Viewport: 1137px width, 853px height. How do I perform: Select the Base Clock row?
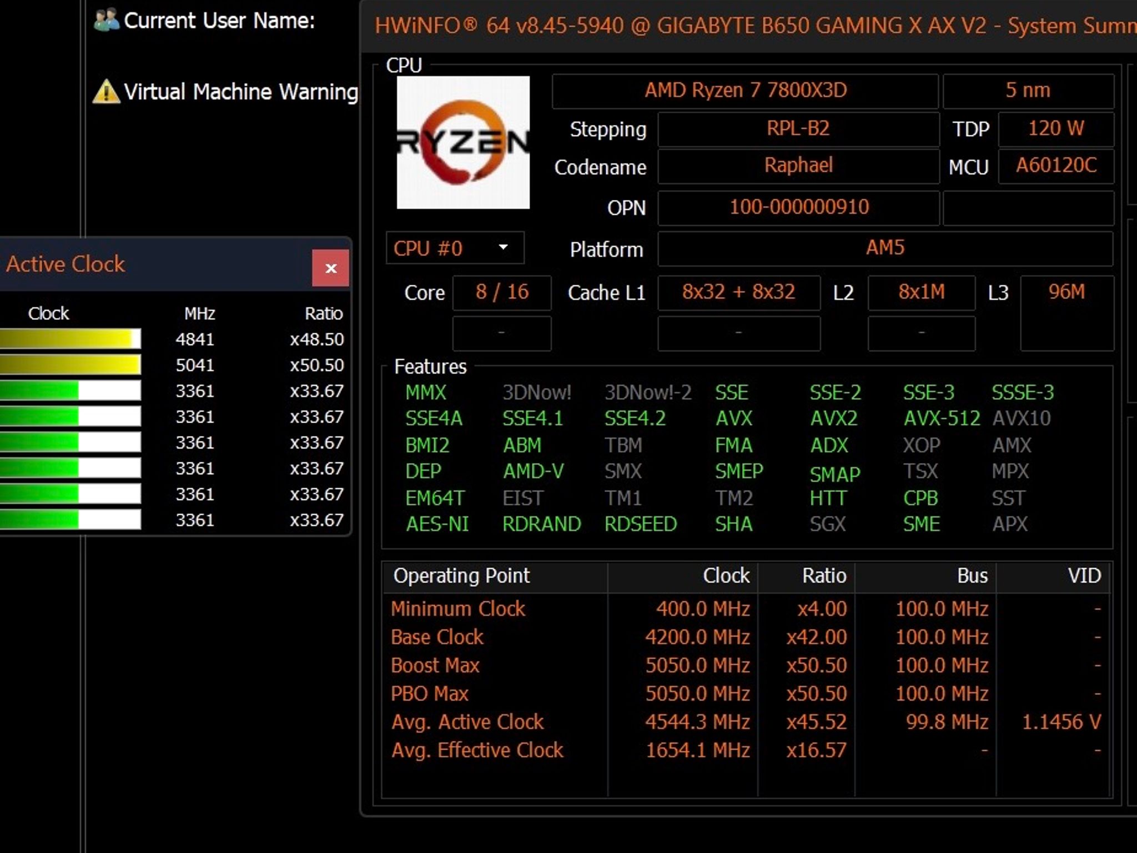point(746,638)
